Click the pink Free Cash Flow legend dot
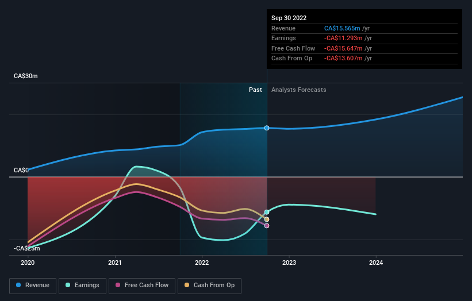472x301 pixels. point(118,285)
